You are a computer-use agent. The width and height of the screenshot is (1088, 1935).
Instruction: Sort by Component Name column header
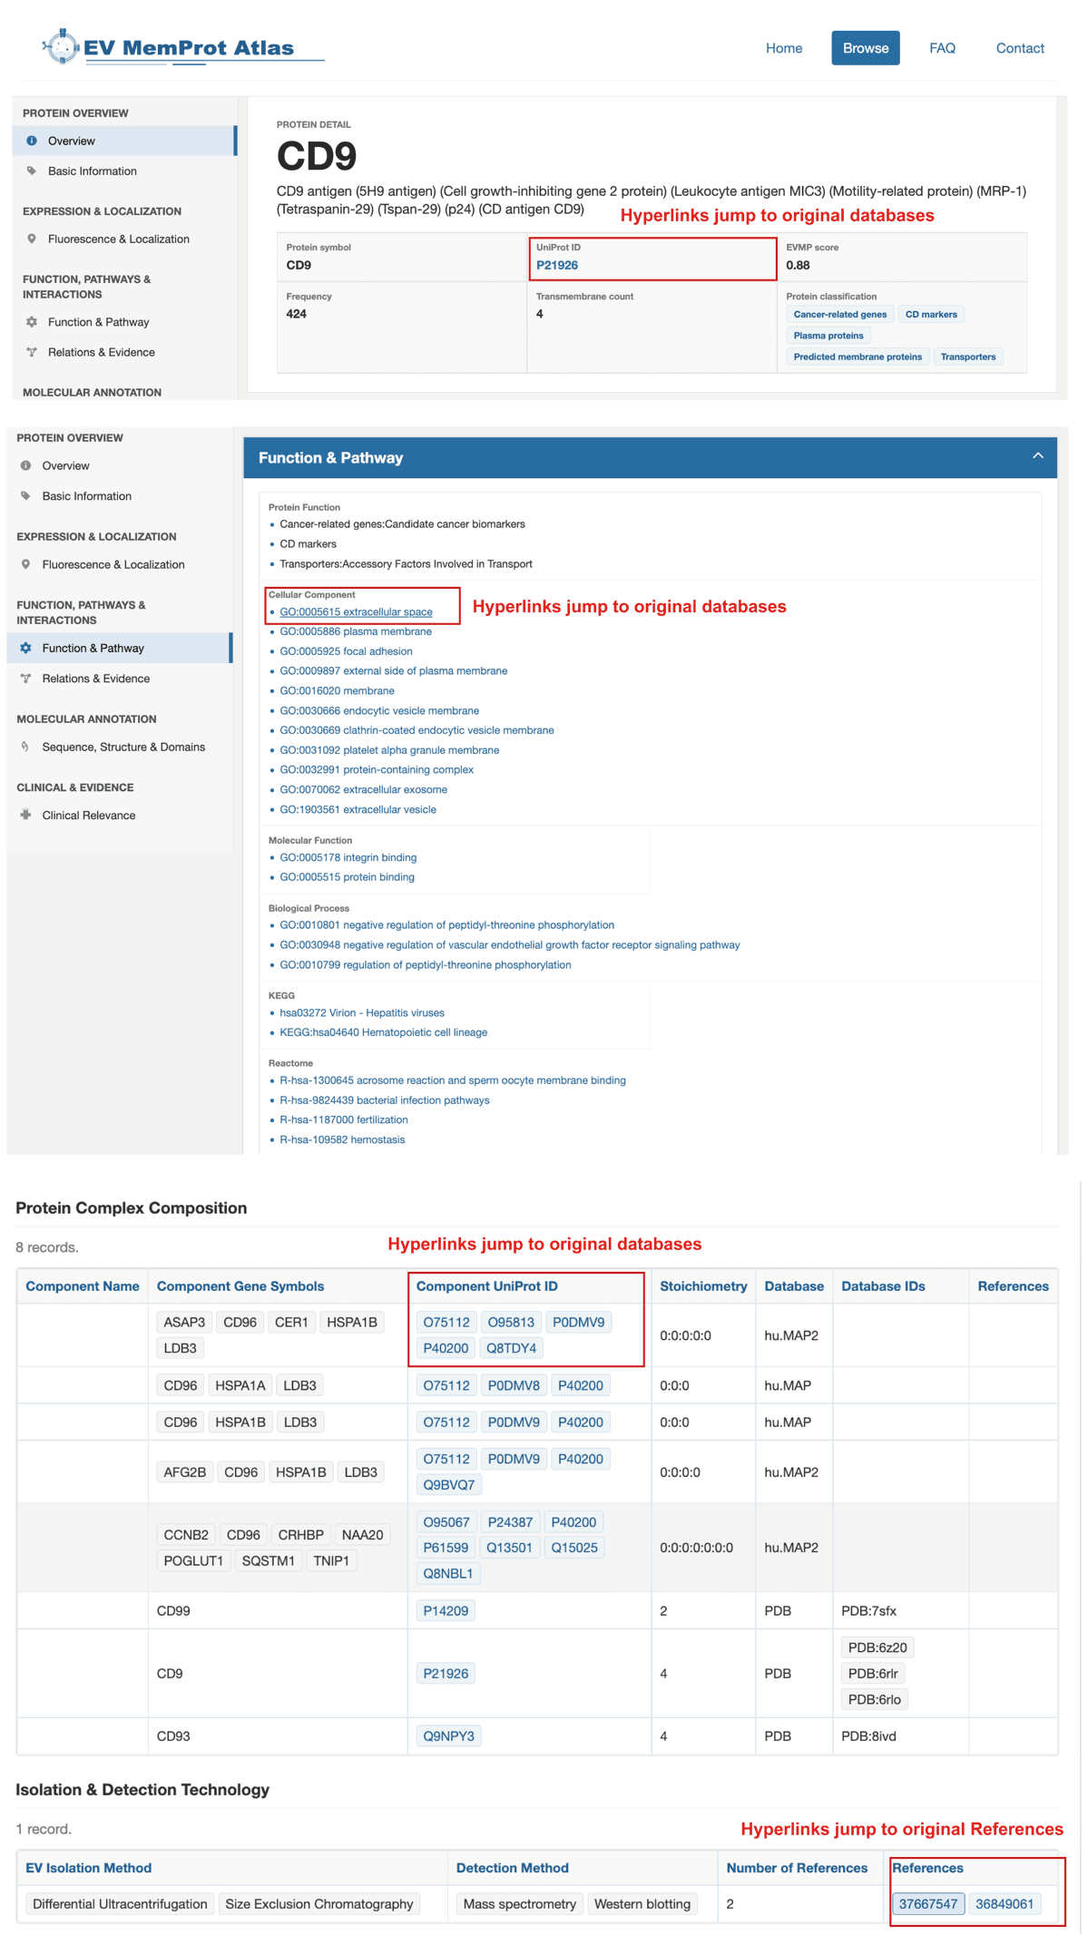pos(83,1286)
